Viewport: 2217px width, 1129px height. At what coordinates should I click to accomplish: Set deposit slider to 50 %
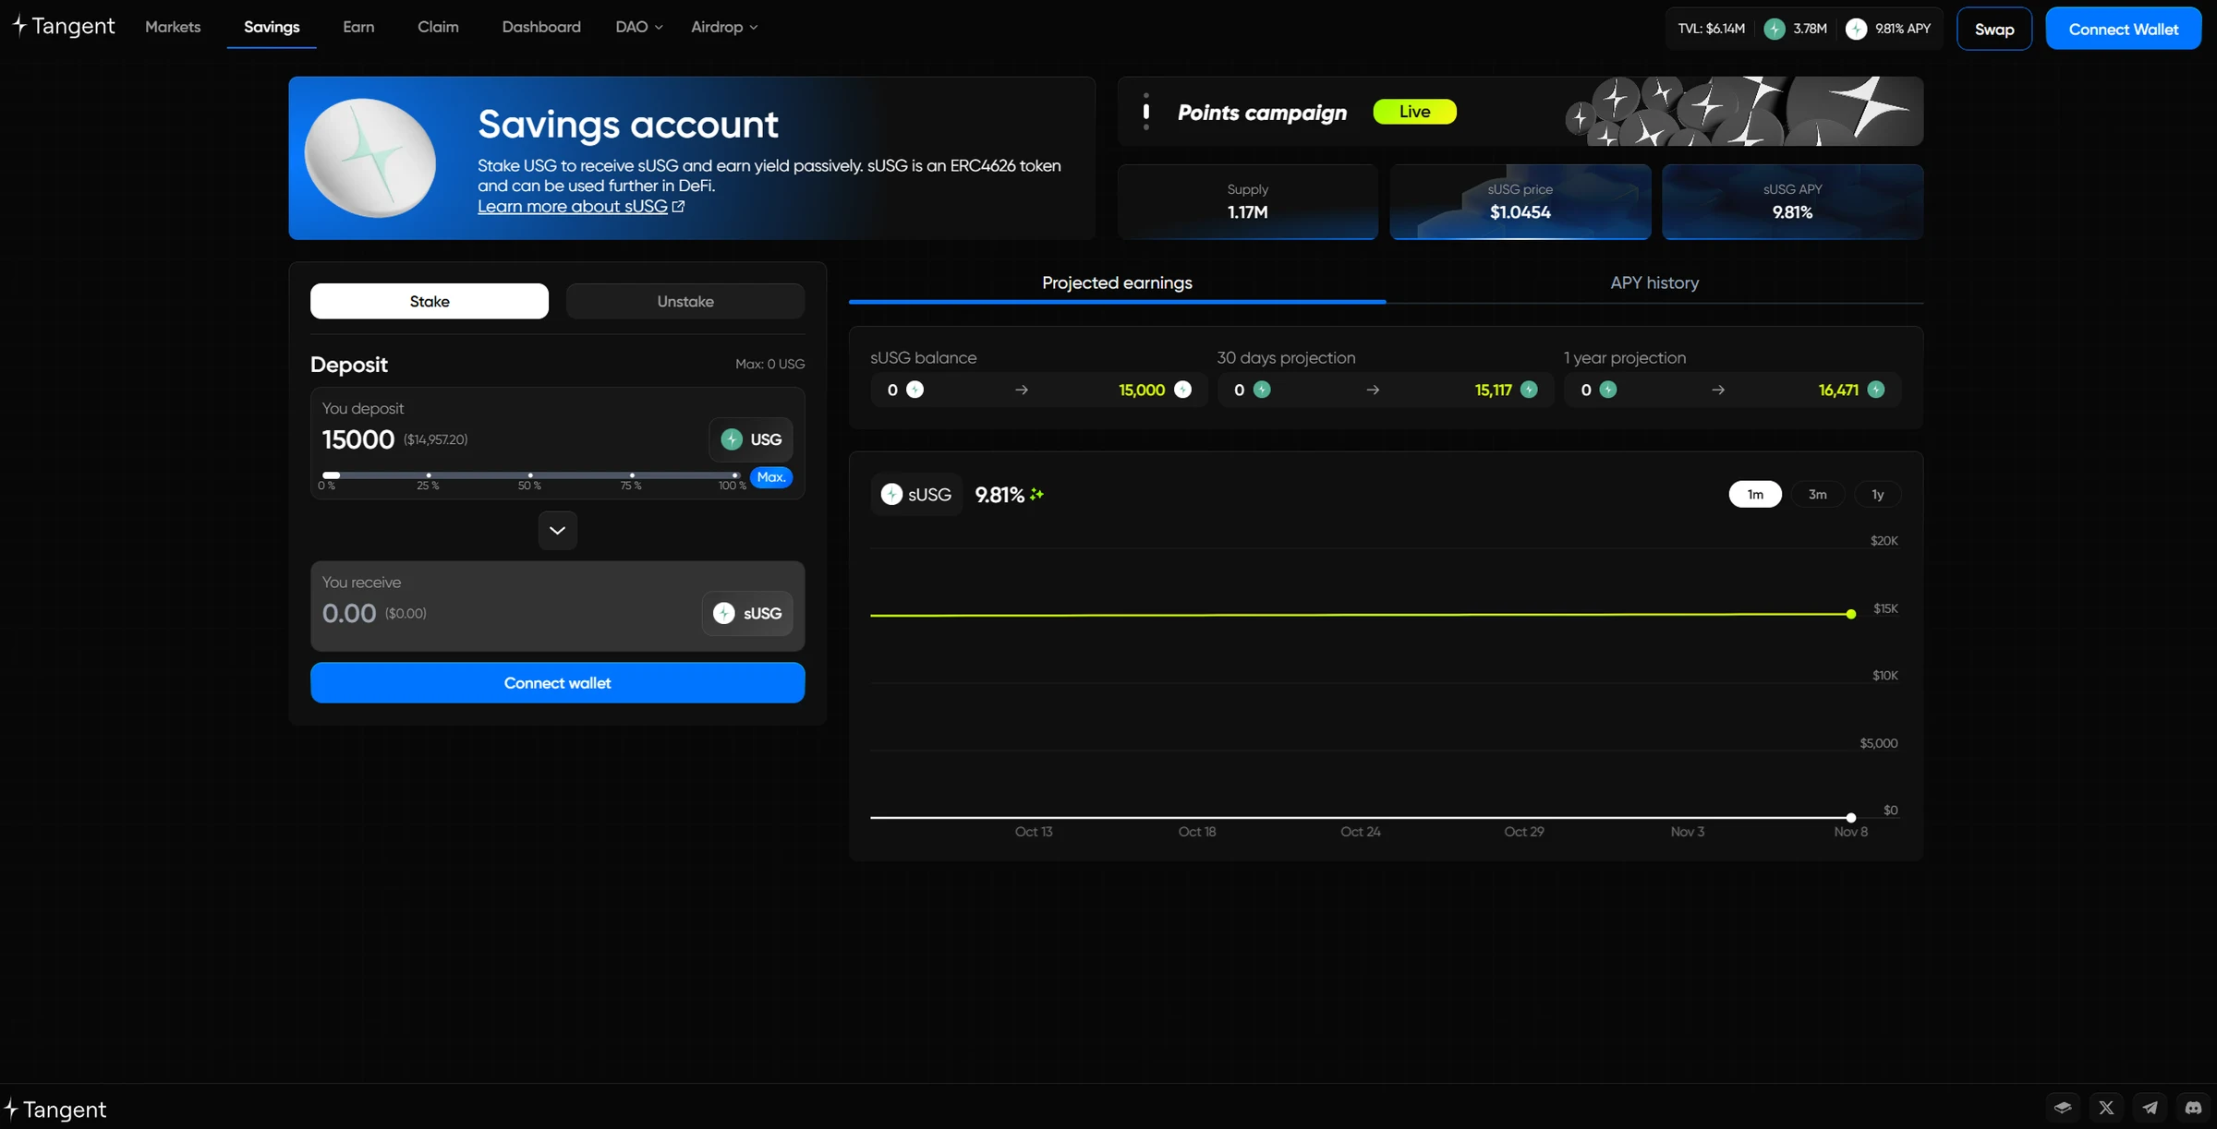click(529, 475)
